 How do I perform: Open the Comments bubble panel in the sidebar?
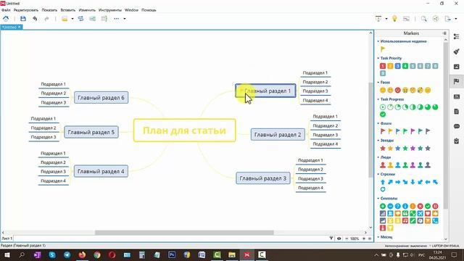point(457,126)
